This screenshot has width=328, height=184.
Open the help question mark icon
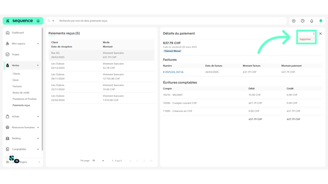321,21
